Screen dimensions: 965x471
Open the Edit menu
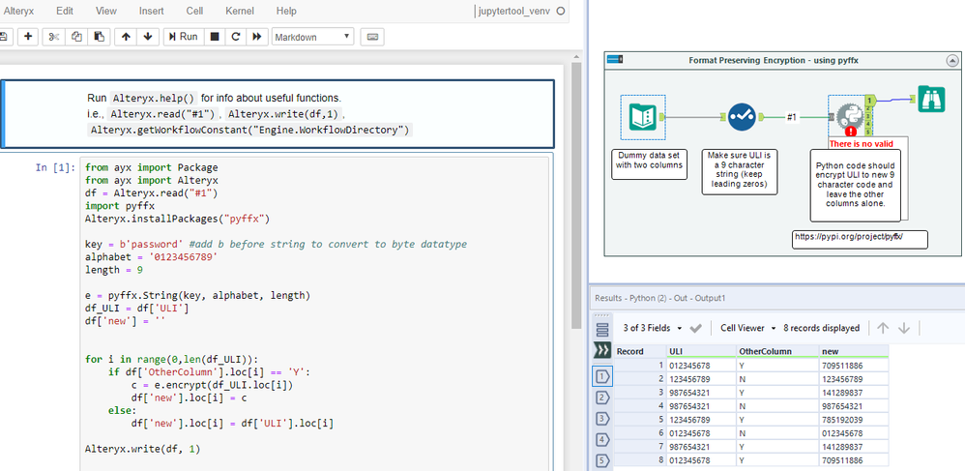64,11
